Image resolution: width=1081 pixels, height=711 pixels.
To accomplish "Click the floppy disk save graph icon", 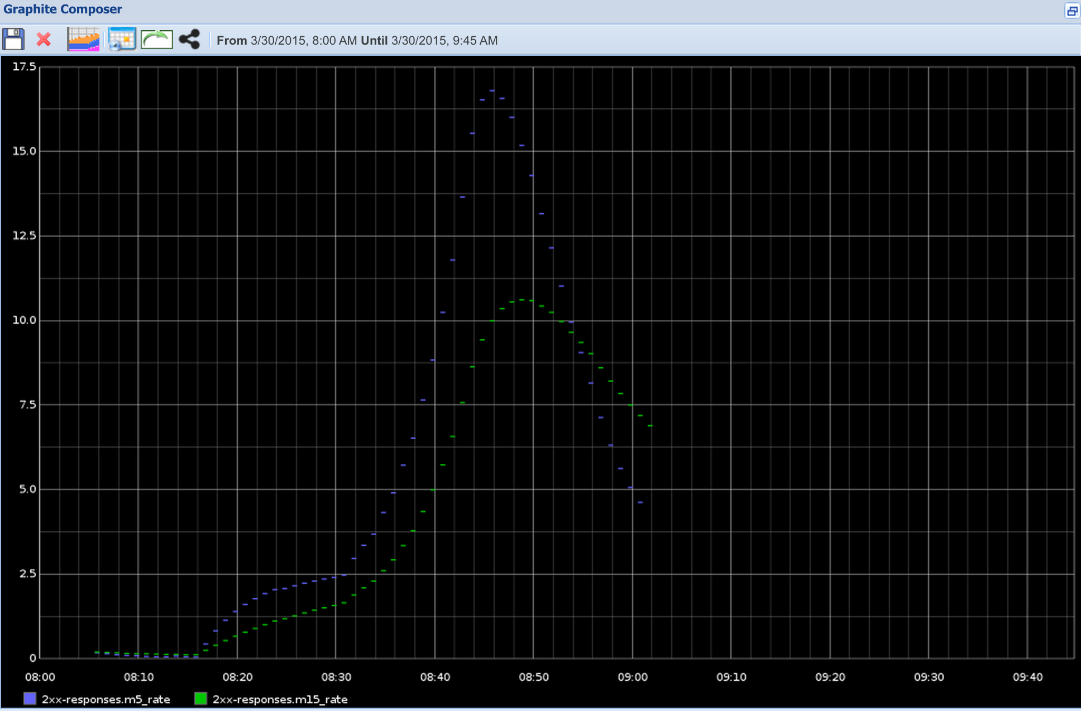I will click(x=13, y=40).
